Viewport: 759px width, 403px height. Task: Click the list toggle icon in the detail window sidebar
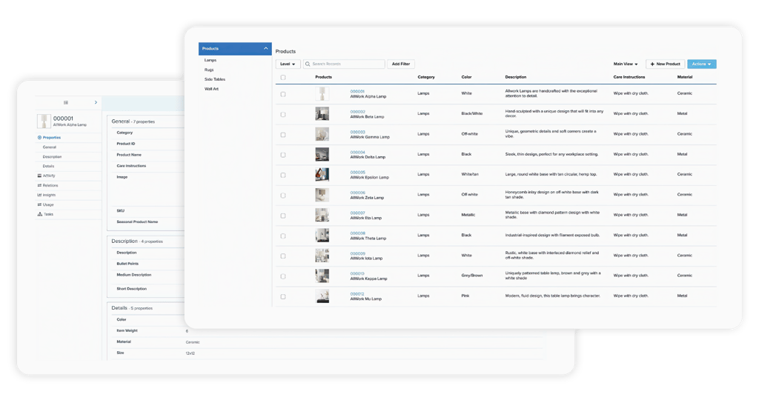(66, 102)
